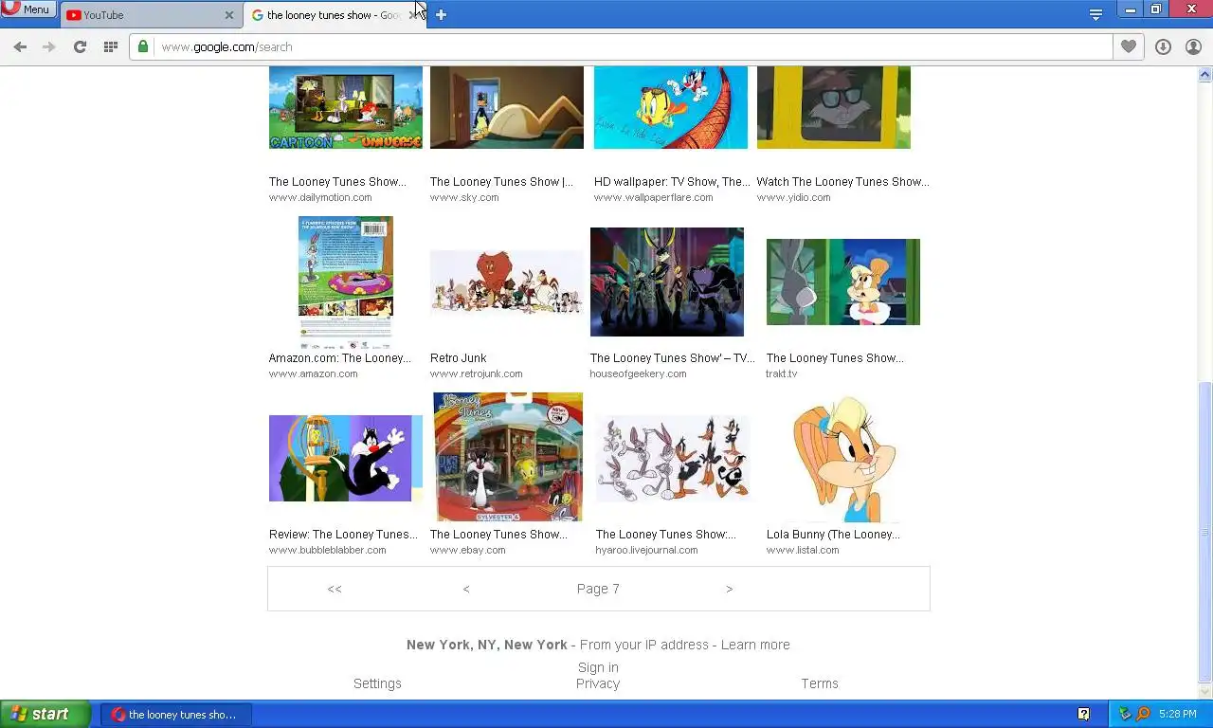
Task: Click 'Lola Bunny (The Looney...' link
Action: 833,535
